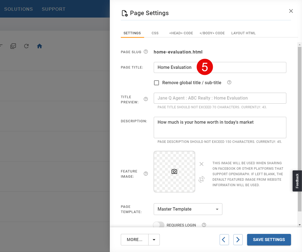Click the page slug text home-evaluation.html

click(178, 52)
